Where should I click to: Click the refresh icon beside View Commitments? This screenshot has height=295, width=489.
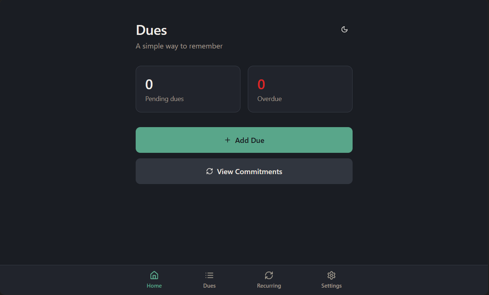coord(210,171)
